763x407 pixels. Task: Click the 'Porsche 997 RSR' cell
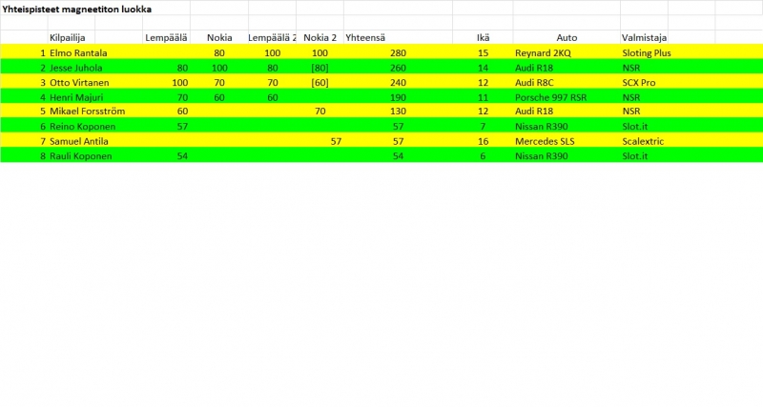coord(550,97)
